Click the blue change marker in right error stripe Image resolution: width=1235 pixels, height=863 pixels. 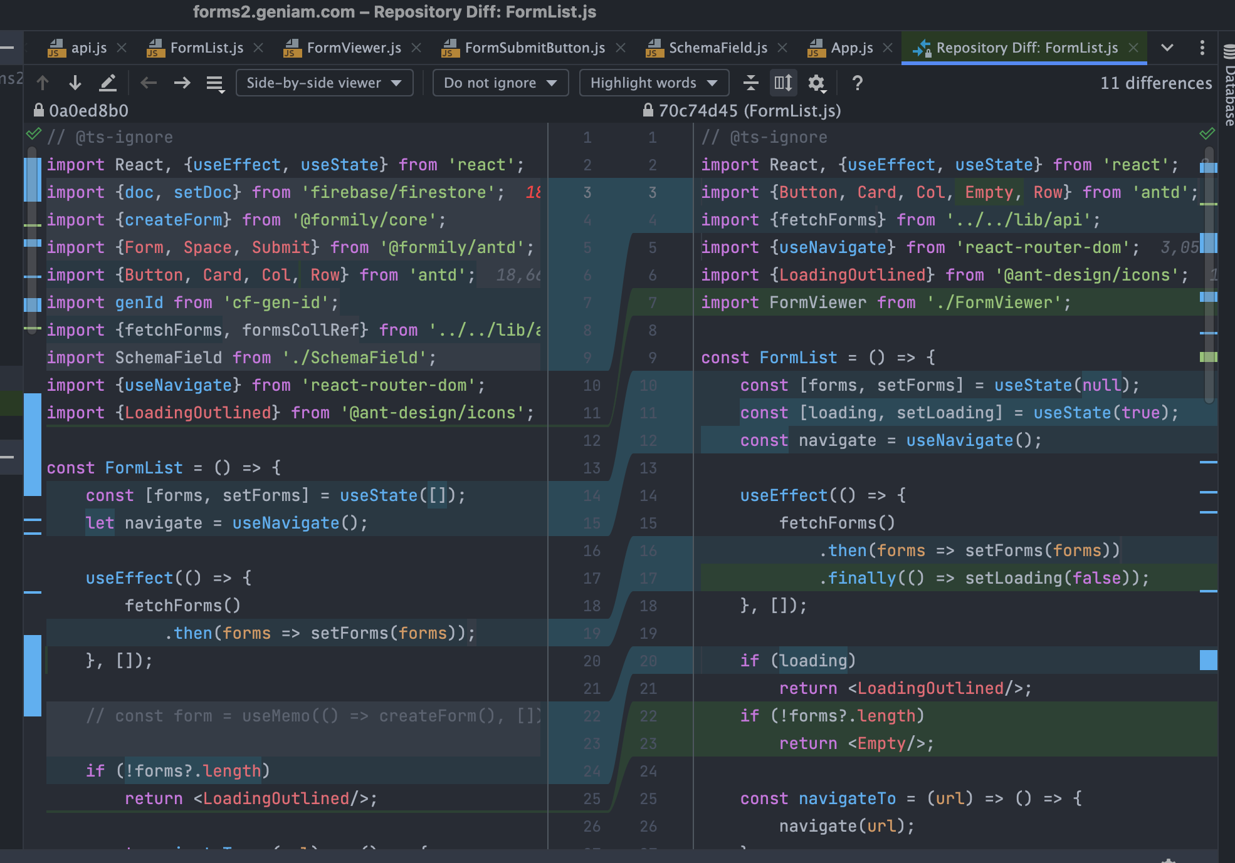[x=1208, y=660]
